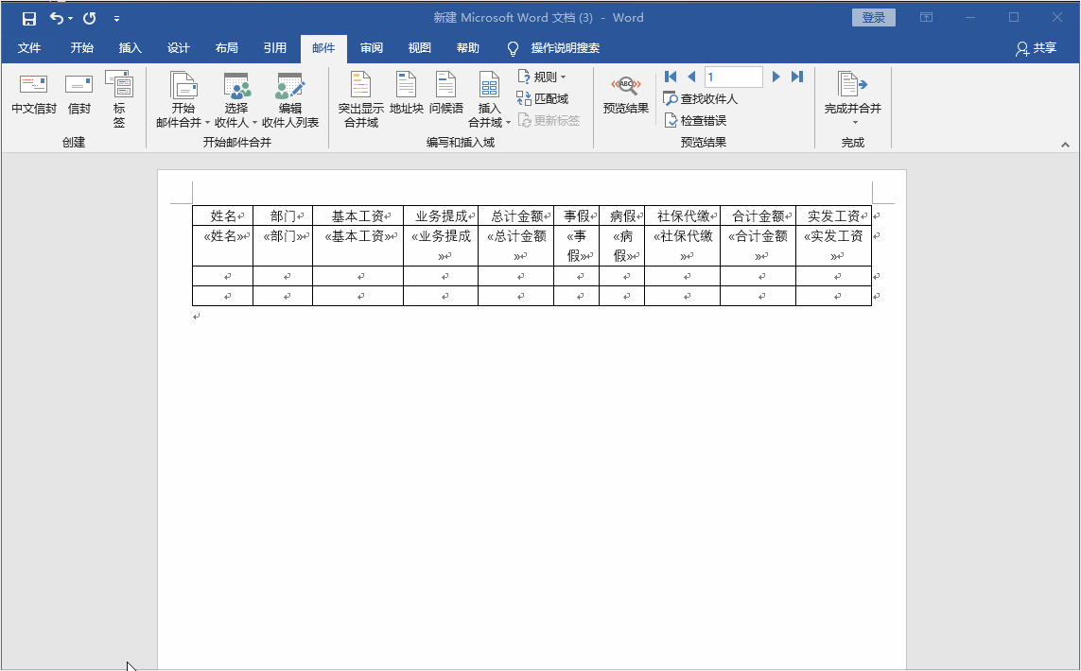This screenshot has height=671, width=1081.
Task: Click the 标签 labels tool
Action: (x=119, y=99)
